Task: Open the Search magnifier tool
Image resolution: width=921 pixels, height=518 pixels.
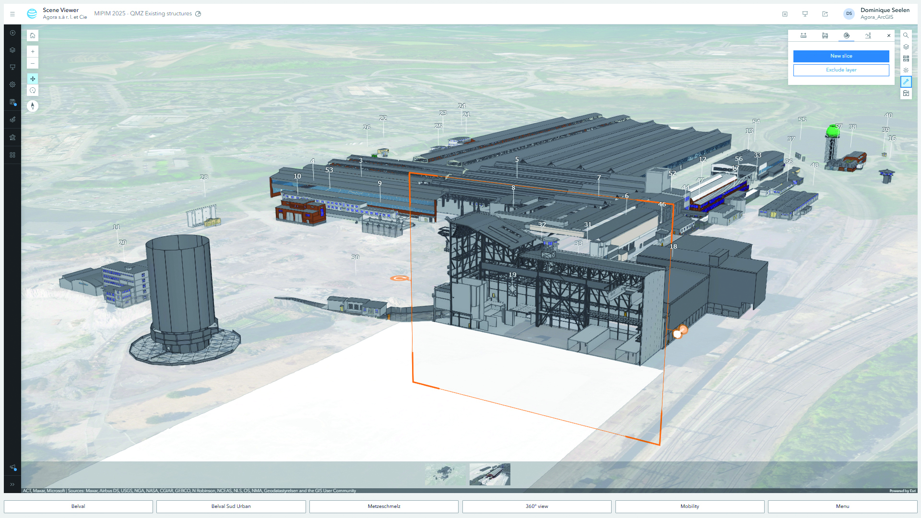Action: (x=906, y=35)
